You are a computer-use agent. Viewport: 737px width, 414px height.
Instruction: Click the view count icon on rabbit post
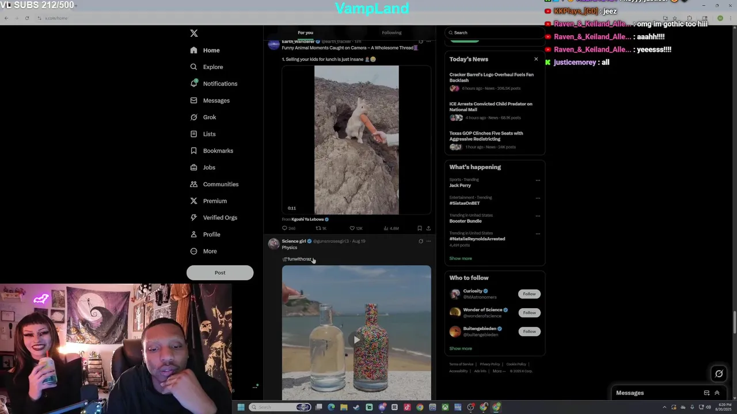(386, 228)
